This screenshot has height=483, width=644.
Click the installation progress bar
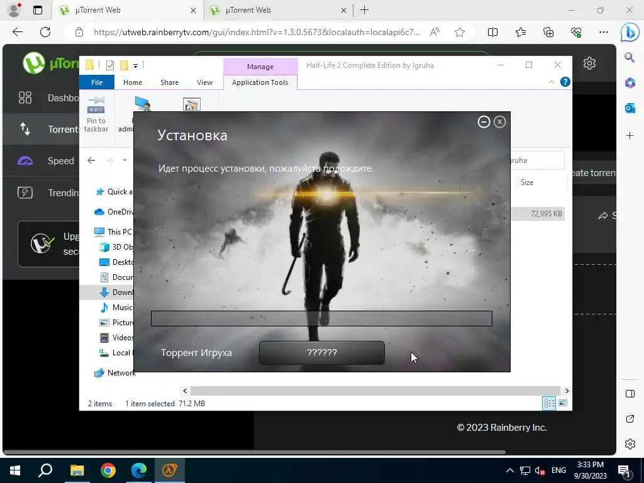tap(321, 318)
